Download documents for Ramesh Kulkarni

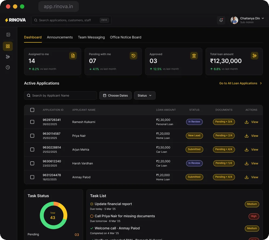(x=247, y=122)
